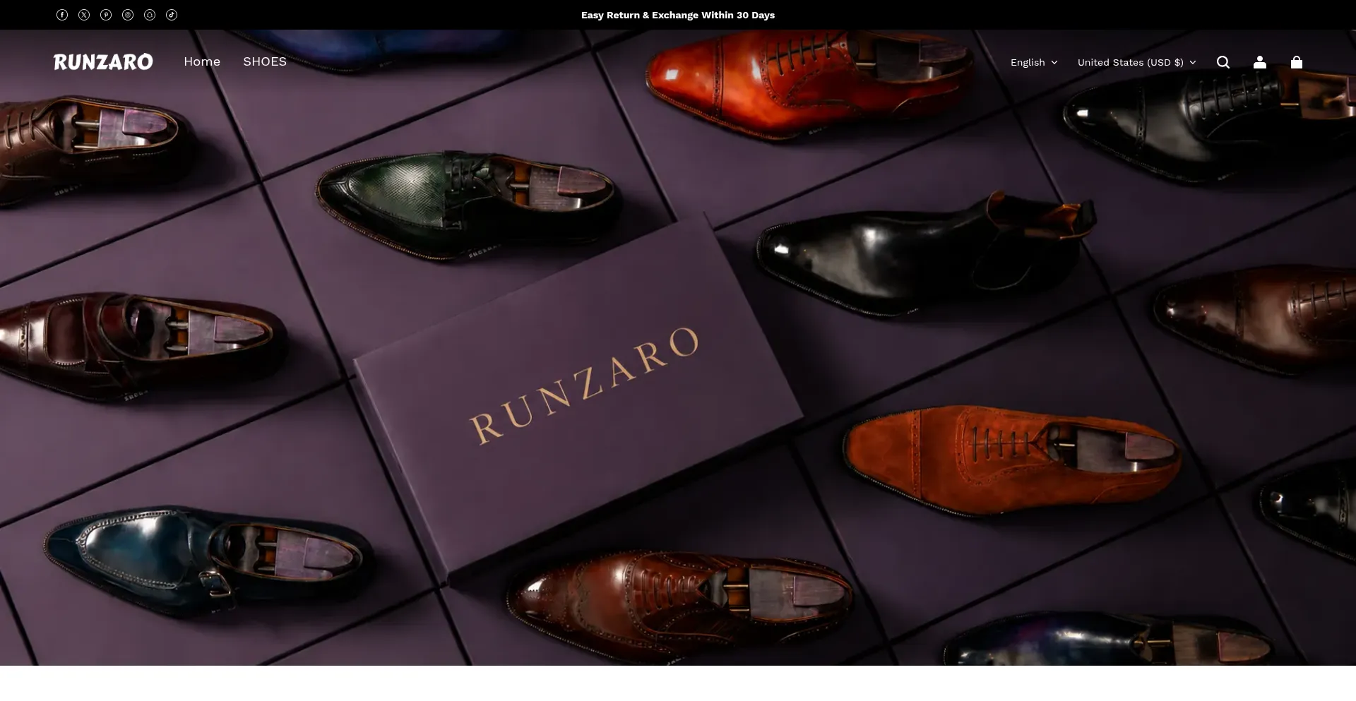Open the X (Twitter) social link

(84, 15)
